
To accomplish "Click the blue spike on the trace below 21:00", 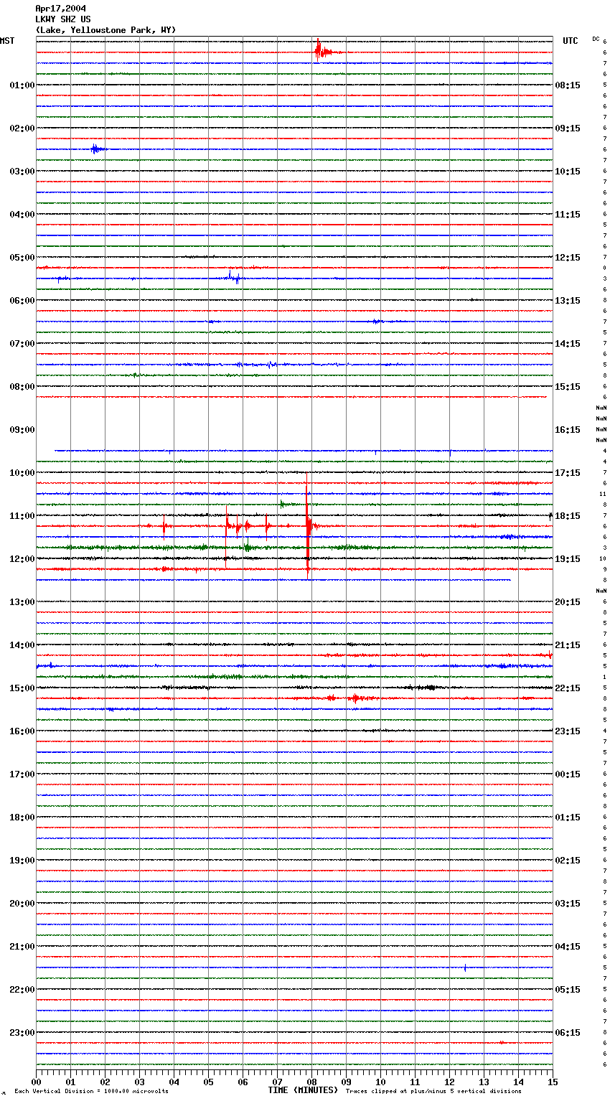I will tap(465, 968).
